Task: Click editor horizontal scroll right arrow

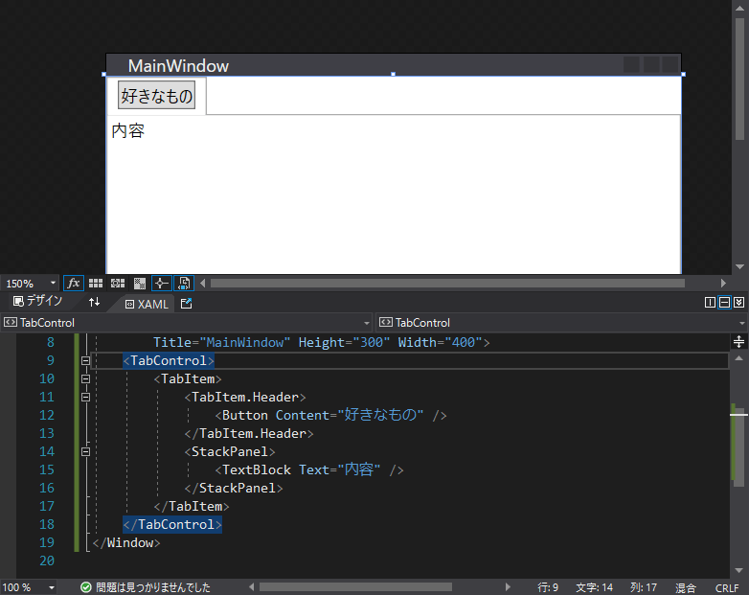Action: click(x=508, y=587)
